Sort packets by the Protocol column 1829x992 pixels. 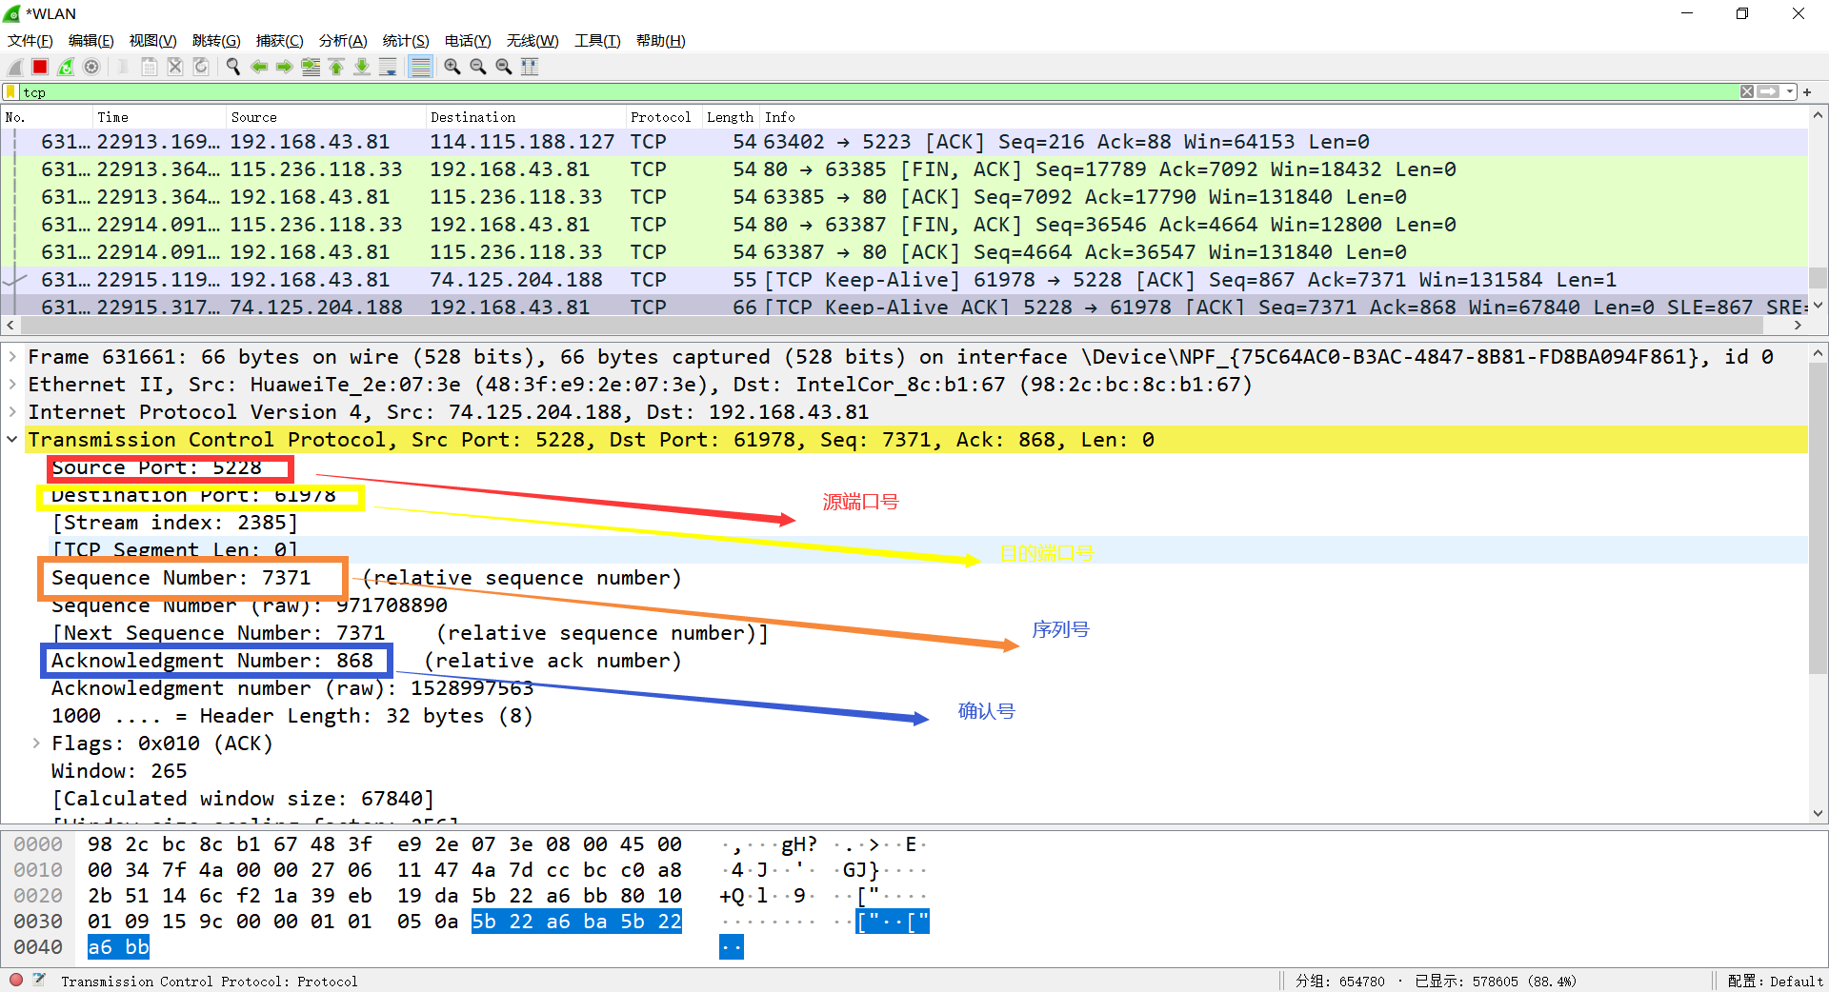click(663, 117)
